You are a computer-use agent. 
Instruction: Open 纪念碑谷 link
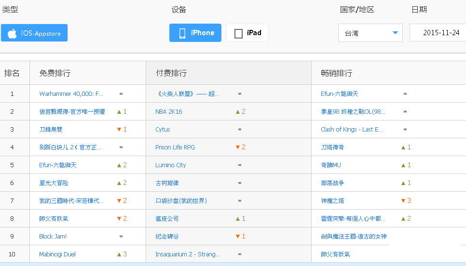tap(167, 236)
